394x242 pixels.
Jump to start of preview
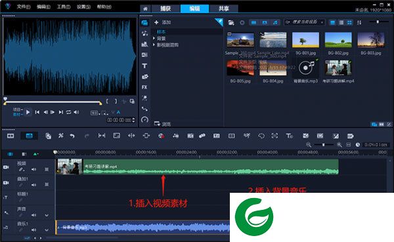point(37,112)
